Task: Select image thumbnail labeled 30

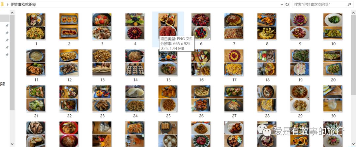Action: pyautogui.click(x=333, y=99)
